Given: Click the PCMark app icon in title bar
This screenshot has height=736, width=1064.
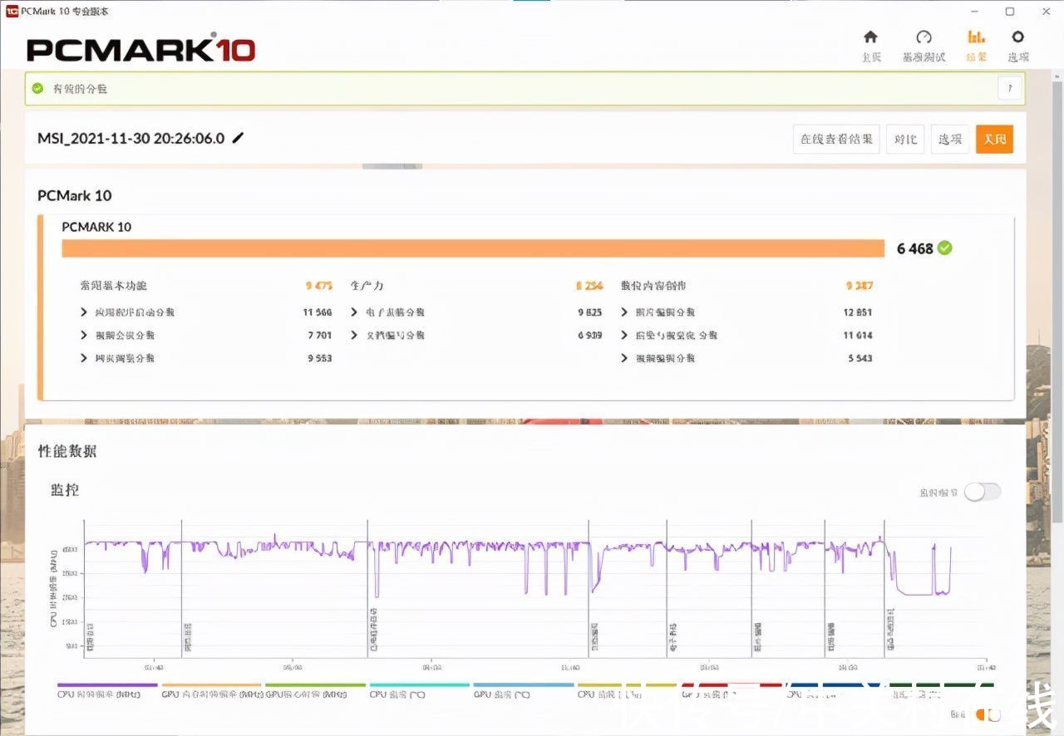Looking at the screenshot, I should (12, 11).
